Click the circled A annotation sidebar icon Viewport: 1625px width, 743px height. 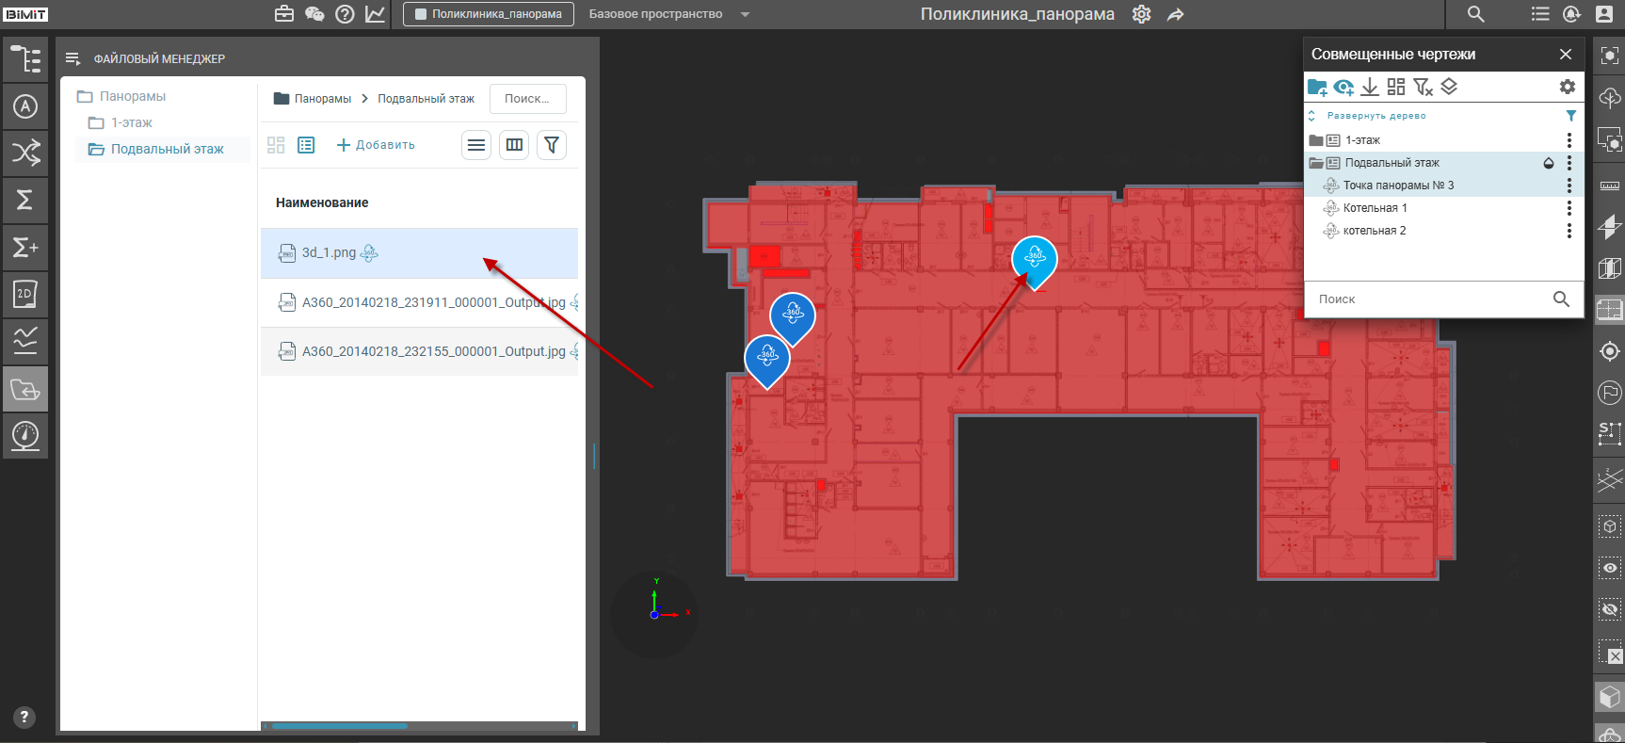pyautogui.click(x=25, y=106)
